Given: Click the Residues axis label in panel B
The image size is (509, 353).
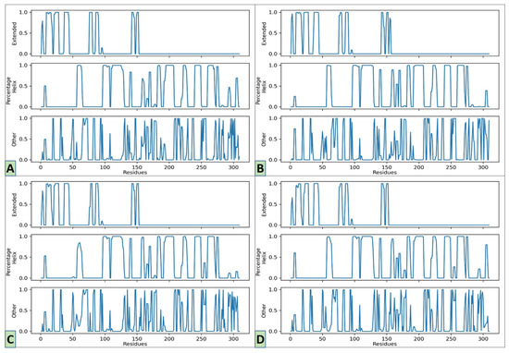Looking at the screenshot, I should point(385,173).
